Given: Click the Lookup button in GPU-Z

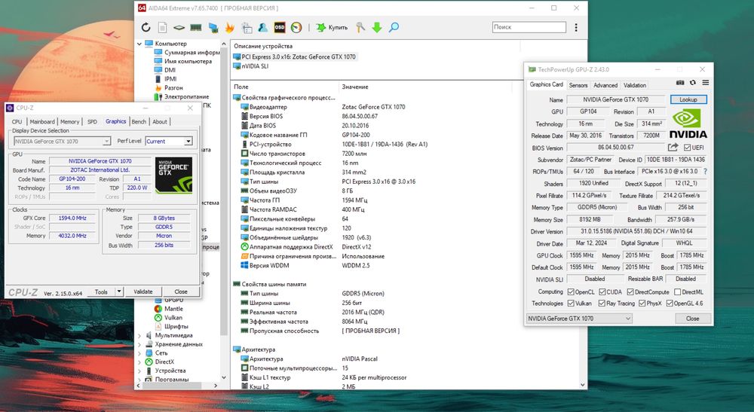Looking at the screenshot, I should (688, 99).
